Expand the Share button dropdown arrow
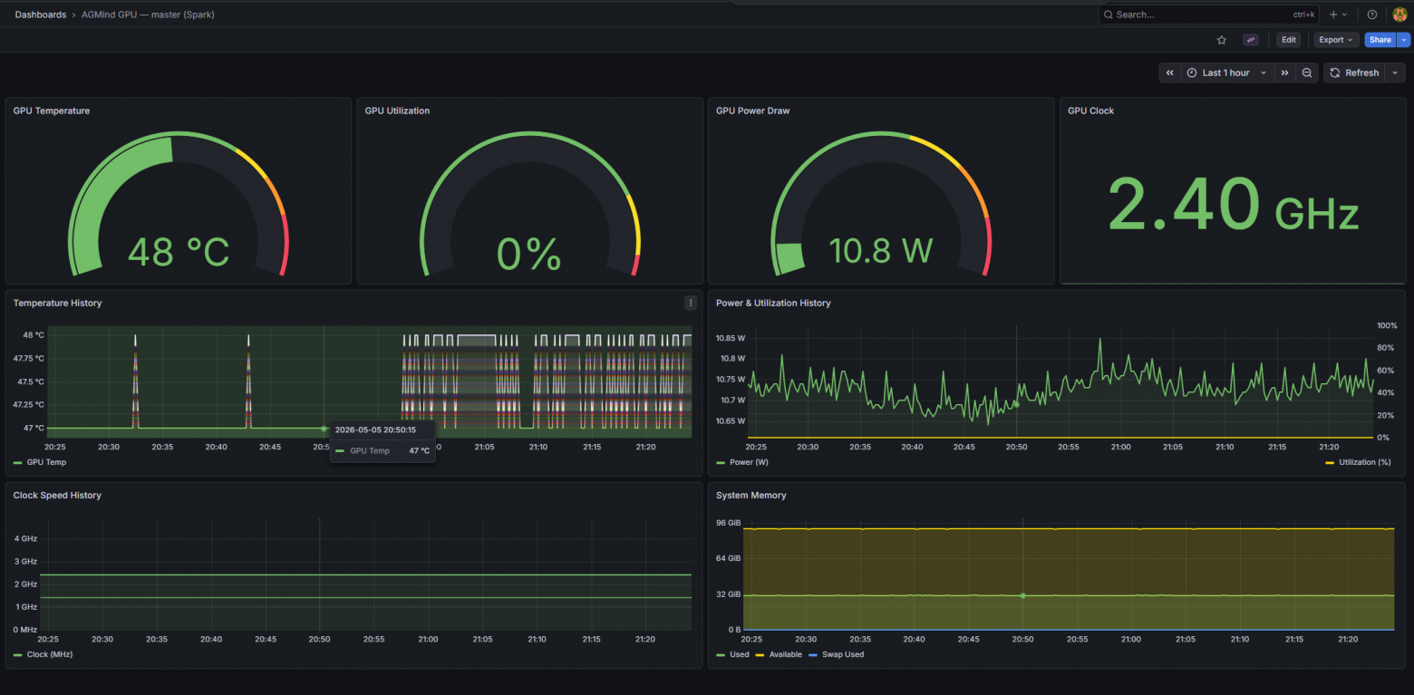 [x=1404, y=40]
